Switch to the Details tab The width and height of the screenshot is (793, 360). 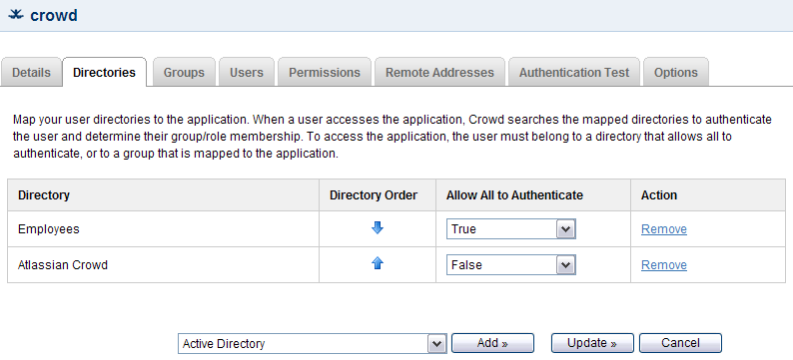(31, 72)
